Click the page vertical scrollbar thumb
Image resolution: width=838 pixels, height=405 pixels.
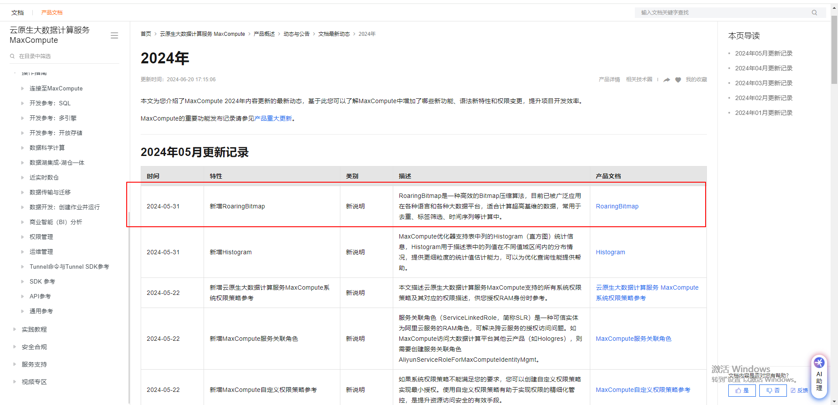[x=834, y=50]
